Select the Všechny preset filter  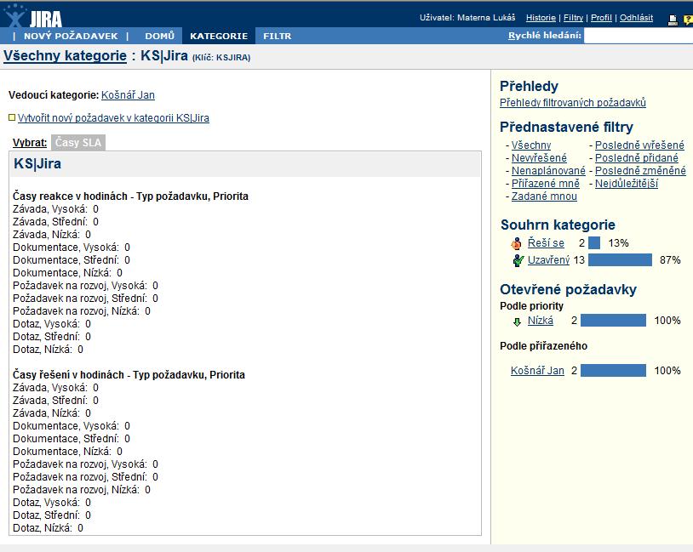point(531,145)
